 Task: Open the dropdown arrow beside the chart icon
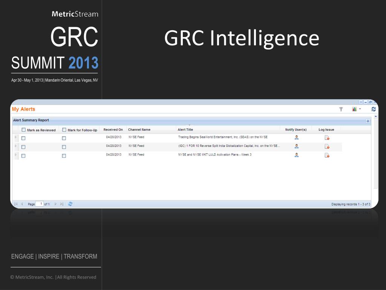[x=360, y=109]
